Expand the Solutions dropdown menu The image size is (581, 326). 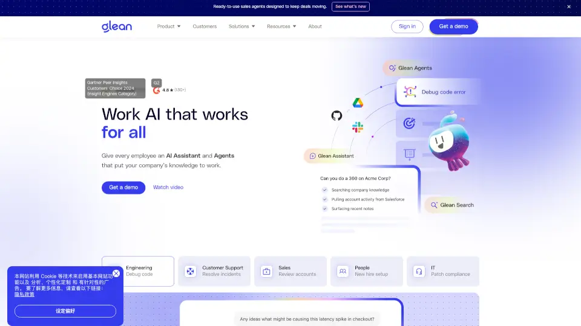tap(241, 27)
